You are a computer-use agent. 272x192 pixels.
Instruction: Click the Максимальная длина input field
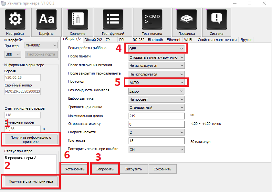click(156, 116)
